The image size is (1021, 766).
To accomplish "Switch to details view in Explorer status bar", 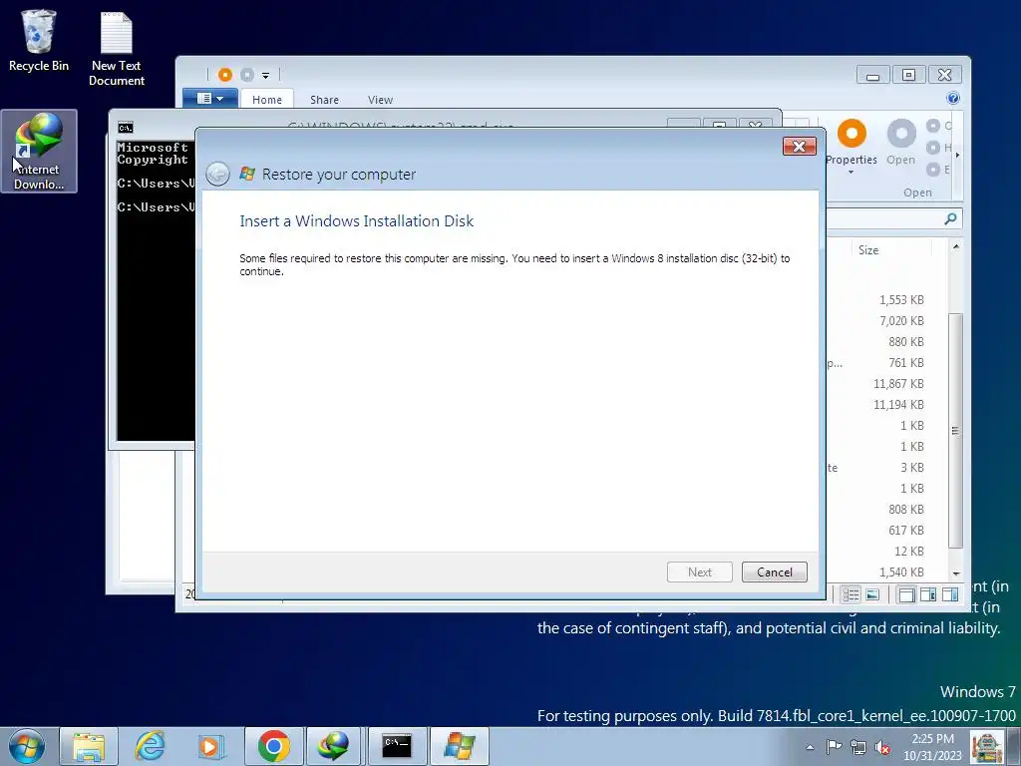I will tap(851, 594).
